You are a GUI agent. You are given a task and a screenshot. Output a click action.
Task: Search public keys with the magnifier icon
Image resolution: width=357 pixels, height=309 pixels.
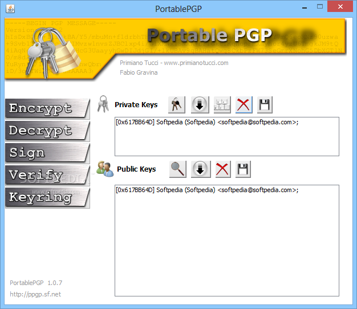click(x=178, y=169)
